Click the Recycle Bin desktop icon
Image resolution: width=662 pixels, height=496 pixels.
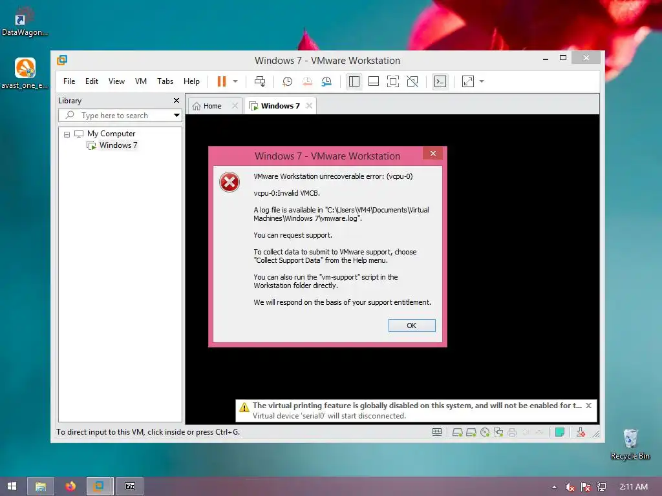pyautogui.click(x=630, y=444)
